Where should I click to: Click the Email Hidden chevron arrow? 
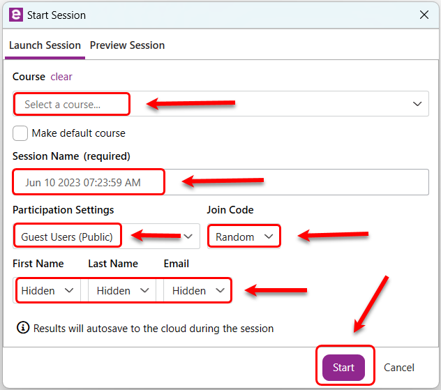tap(220, 290)
